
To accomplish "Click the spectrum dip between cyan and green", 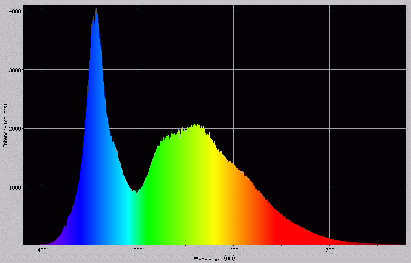I will pos(137,193).
